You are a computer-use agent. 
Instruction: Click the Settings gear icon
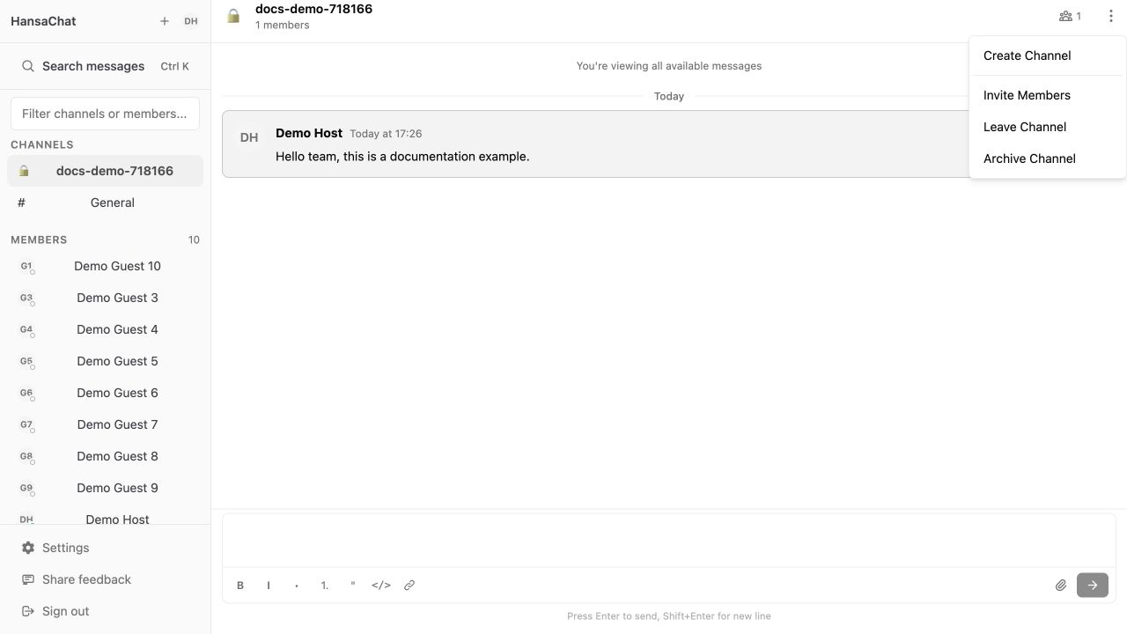point(28,548)
